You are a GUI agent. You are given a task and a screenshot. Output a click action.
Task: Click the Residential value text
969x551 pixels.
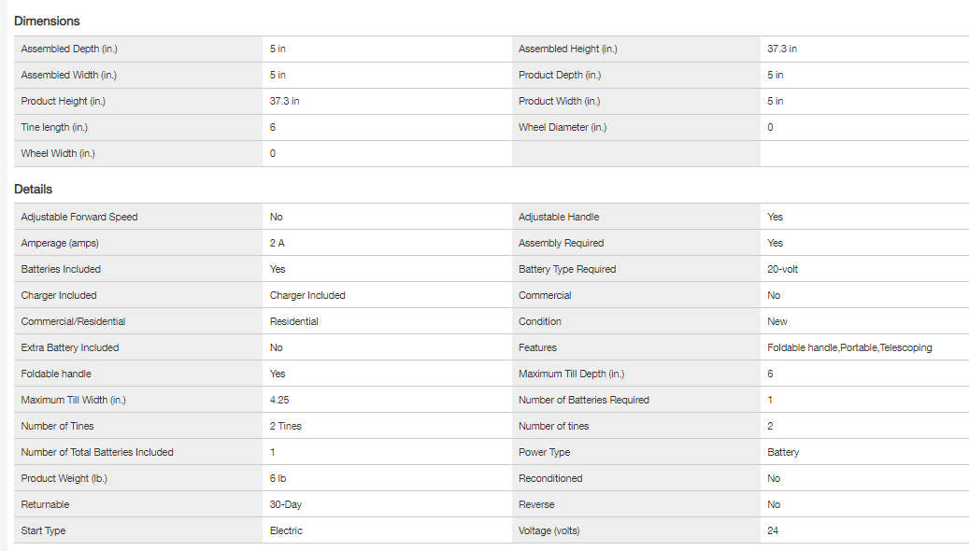tap(293, 321)
